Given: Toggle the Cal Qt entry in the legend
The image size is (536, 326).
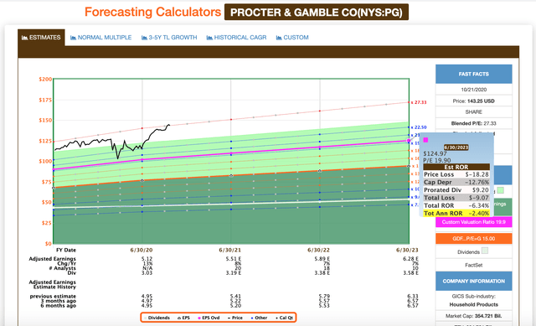Looking at the screenshot, I should click(x=285, y=318).
